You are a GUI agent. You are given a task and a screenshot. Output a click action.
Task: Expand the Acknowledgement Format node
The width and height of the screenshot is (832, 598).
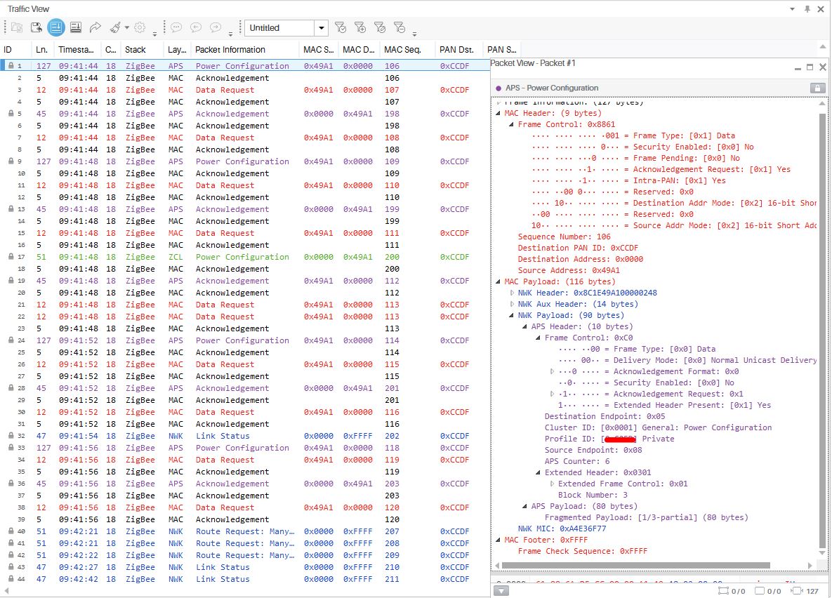(x=552, y=371)
